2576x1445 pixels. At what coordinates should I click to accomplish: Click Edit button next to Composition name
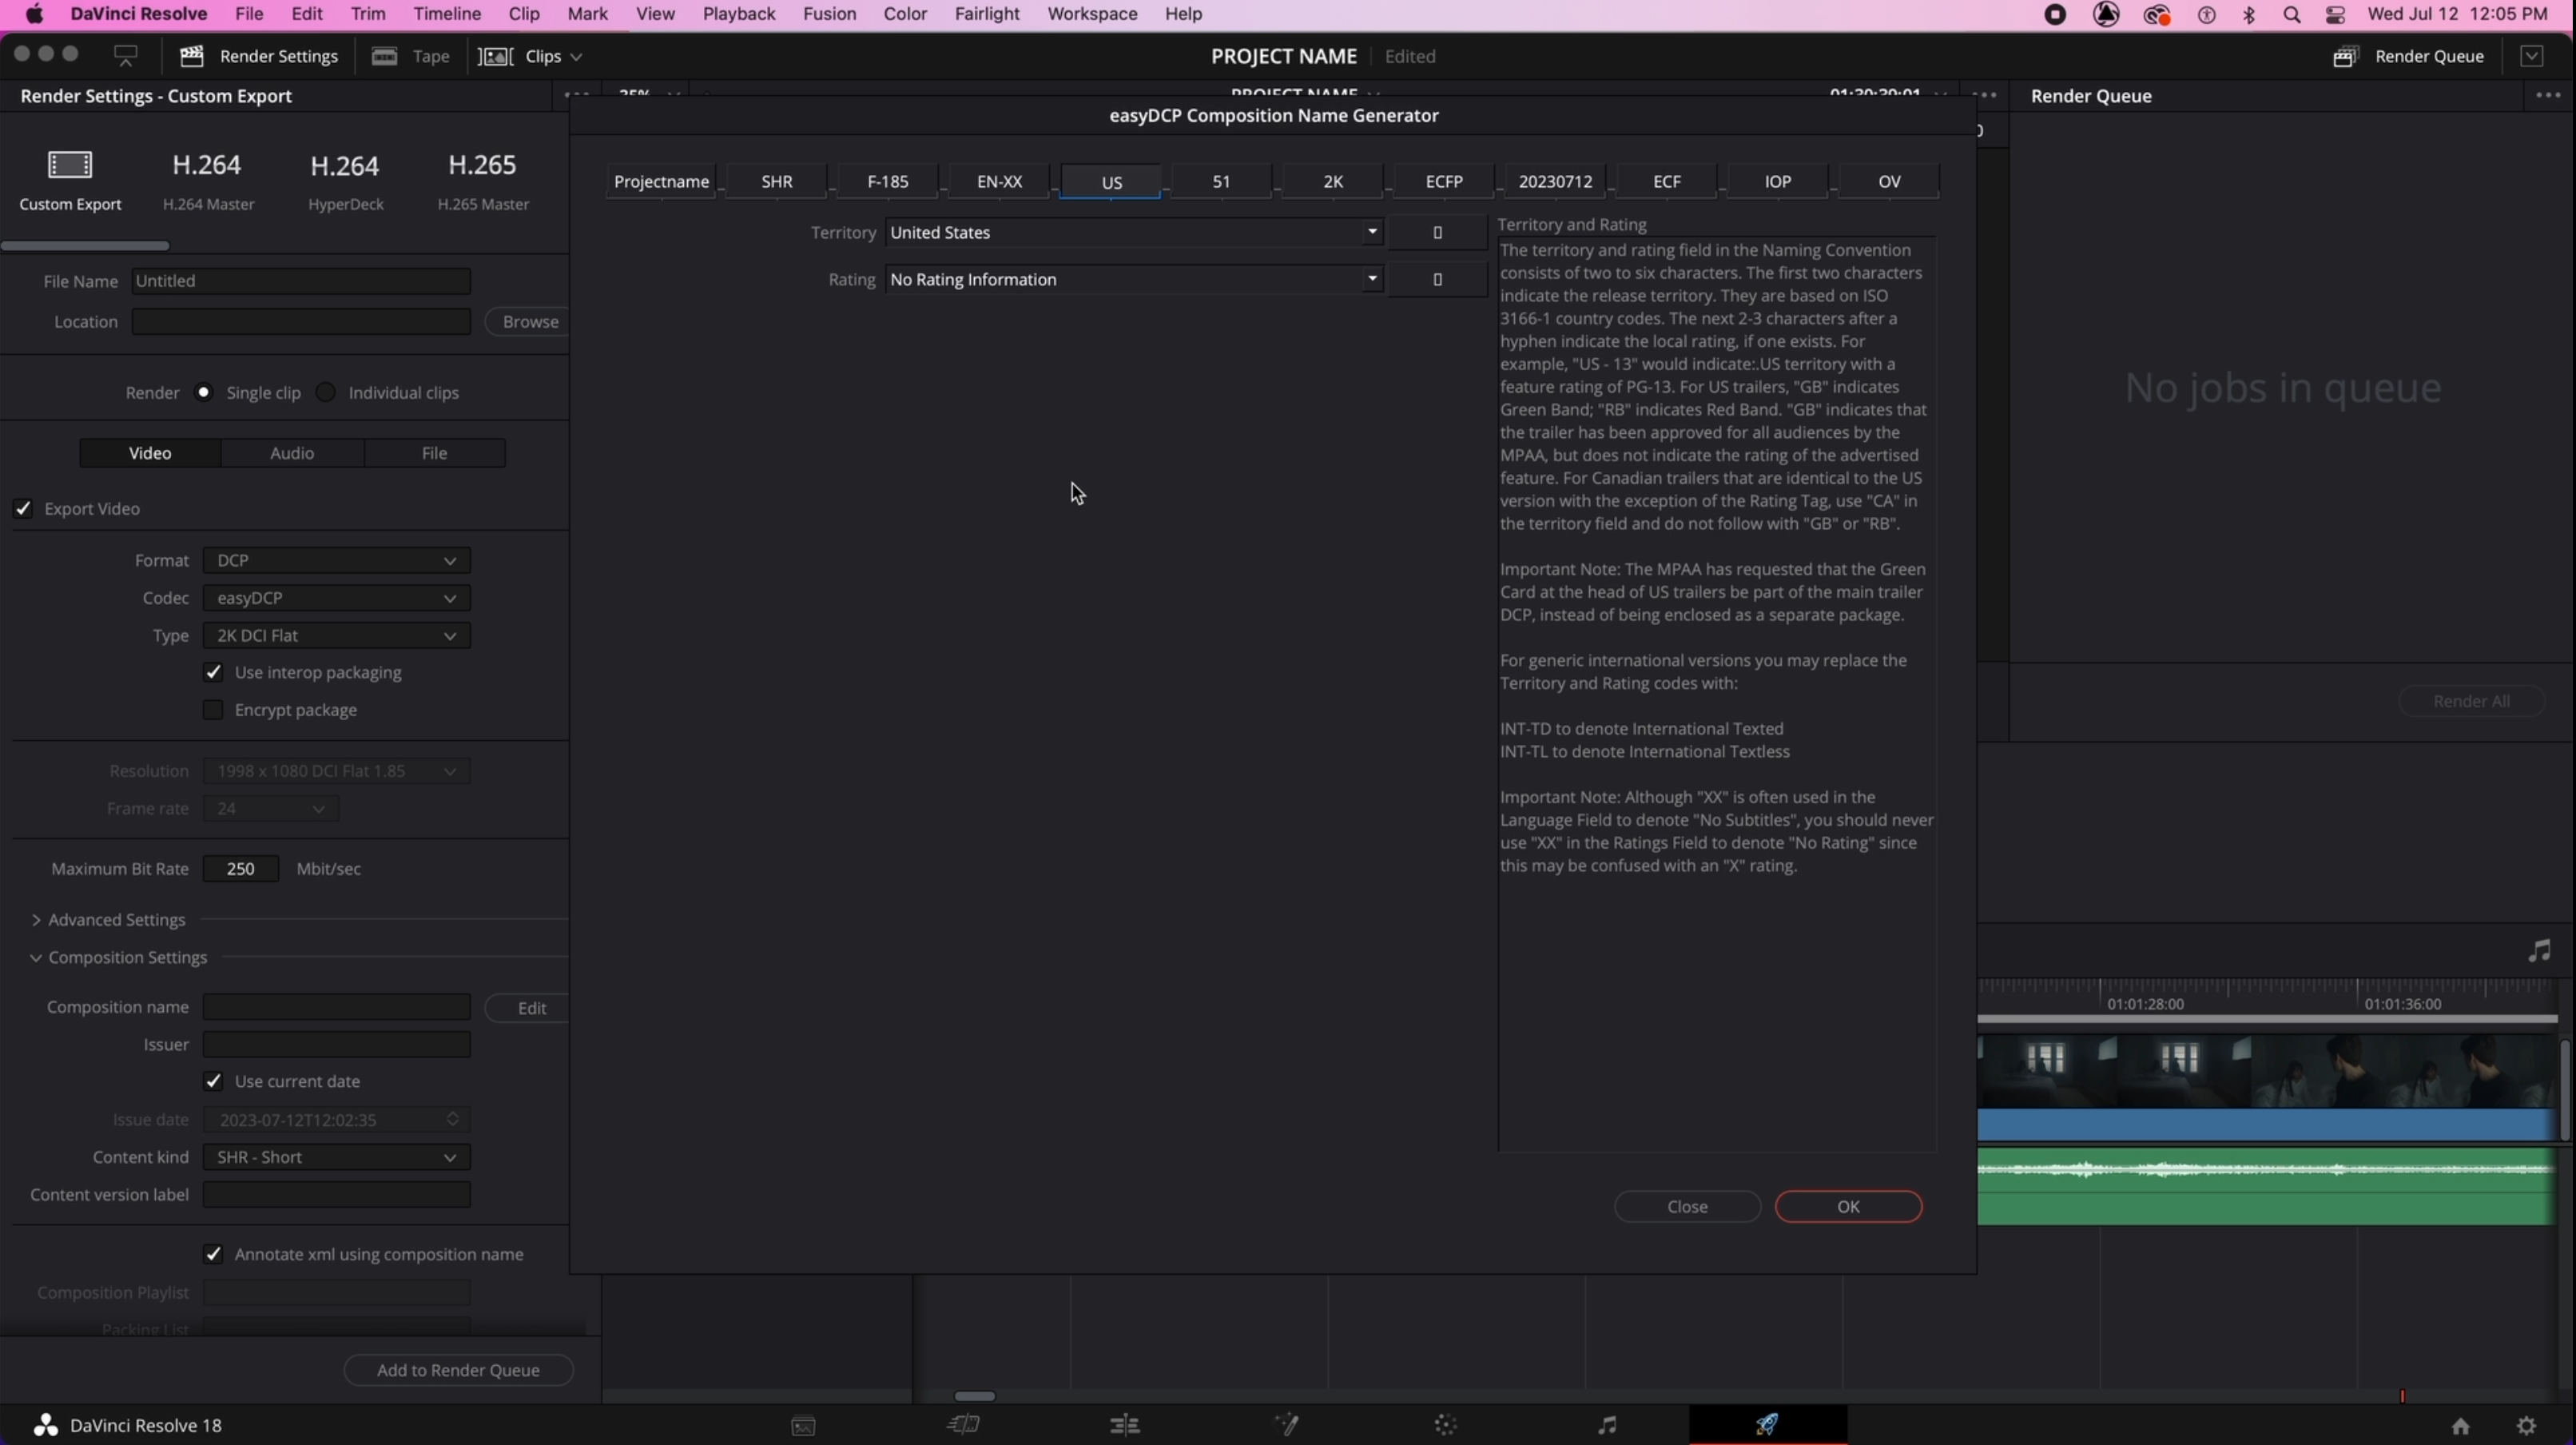(528, 1008)
